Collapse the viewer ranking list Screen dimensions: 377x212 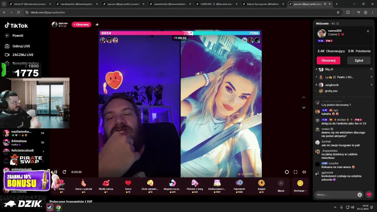coord(343,97)
